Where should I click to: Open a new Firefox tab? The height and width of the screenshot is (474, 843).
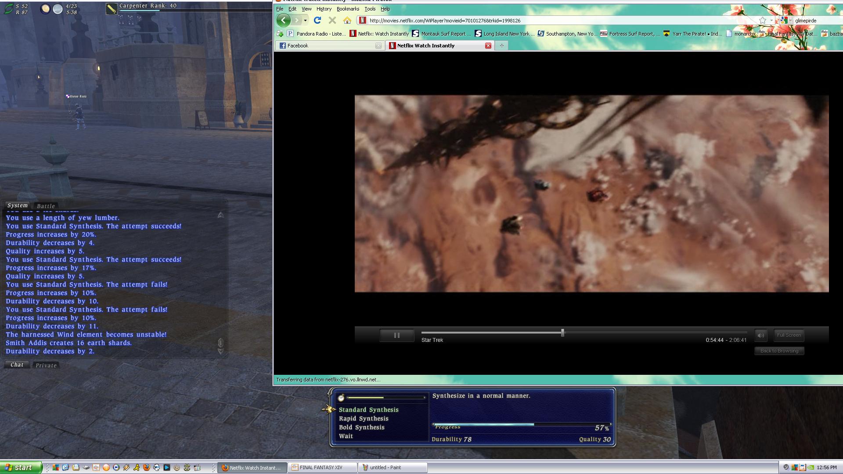point(501,46)
